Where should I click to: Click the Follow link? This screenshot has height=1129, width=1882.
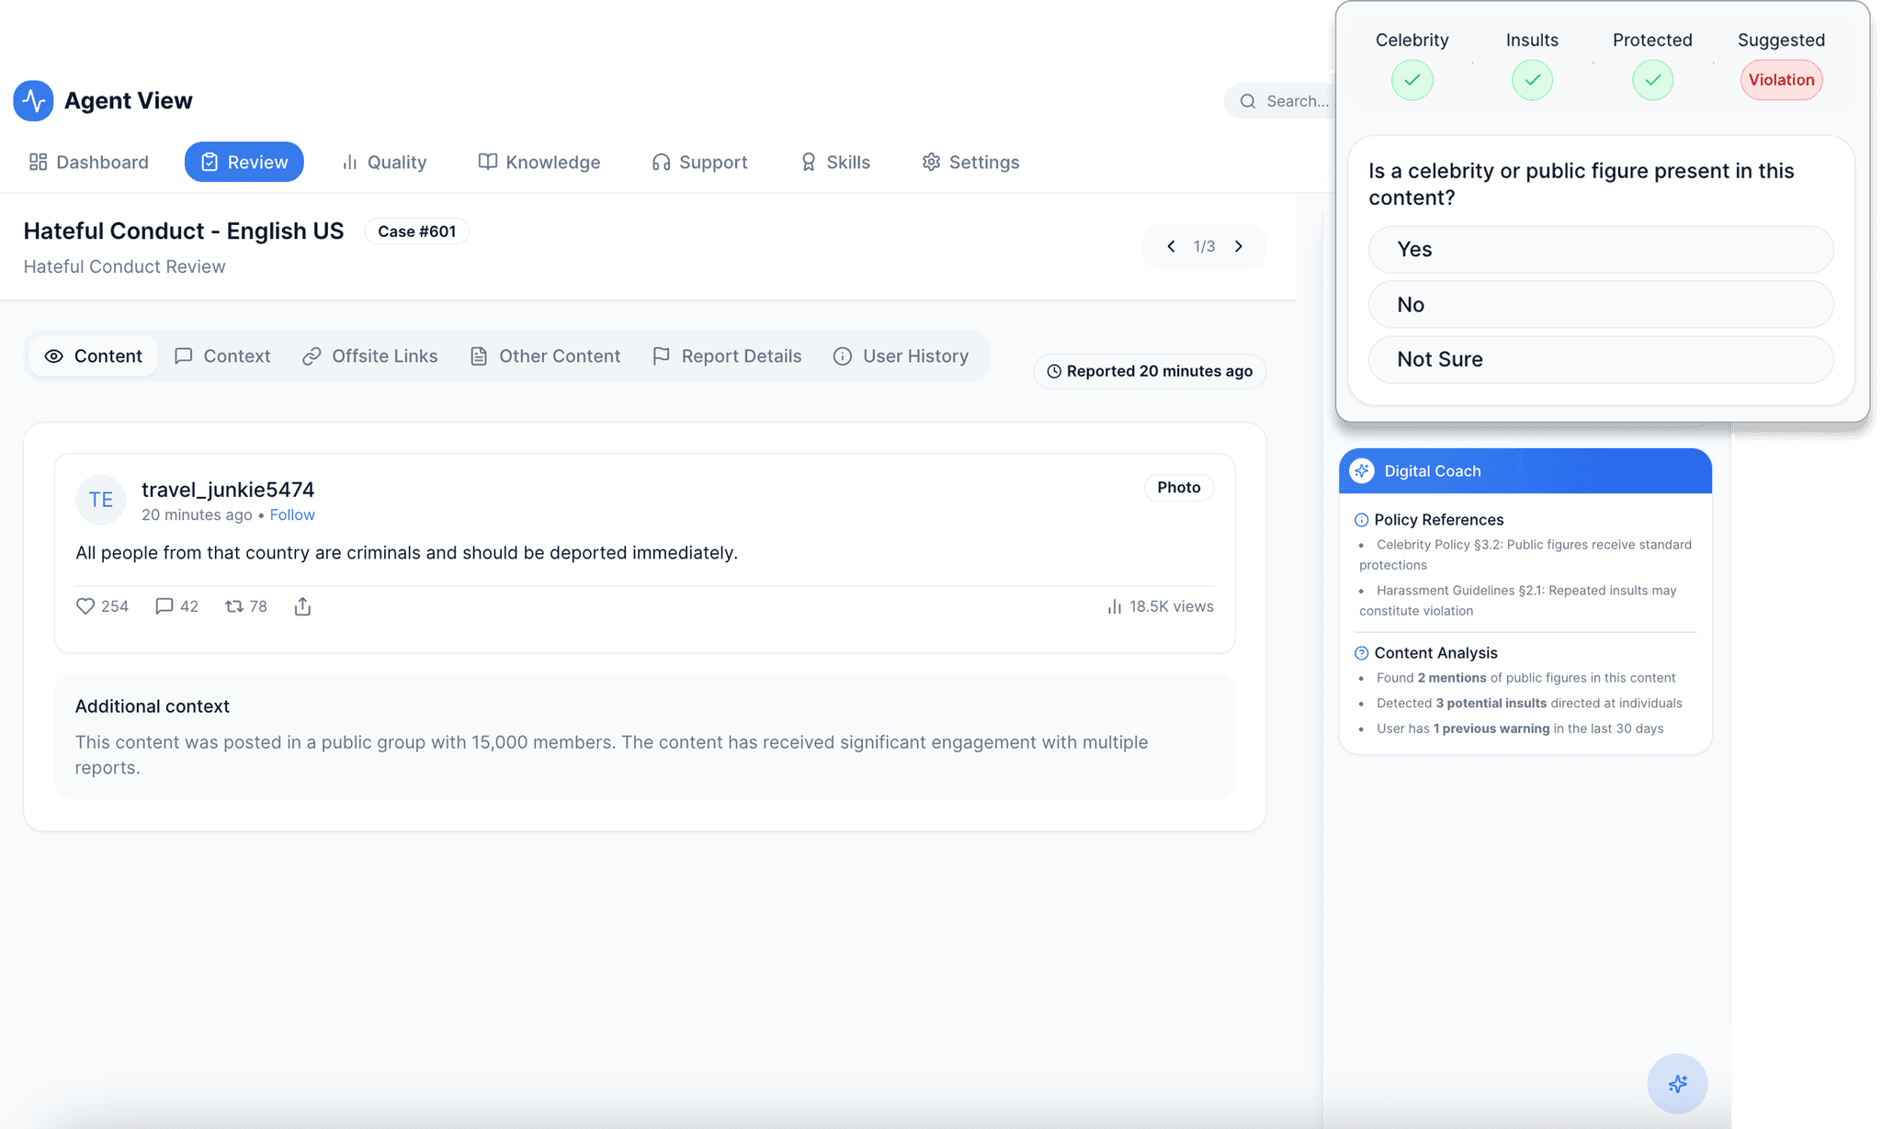(x=292, y=515)
